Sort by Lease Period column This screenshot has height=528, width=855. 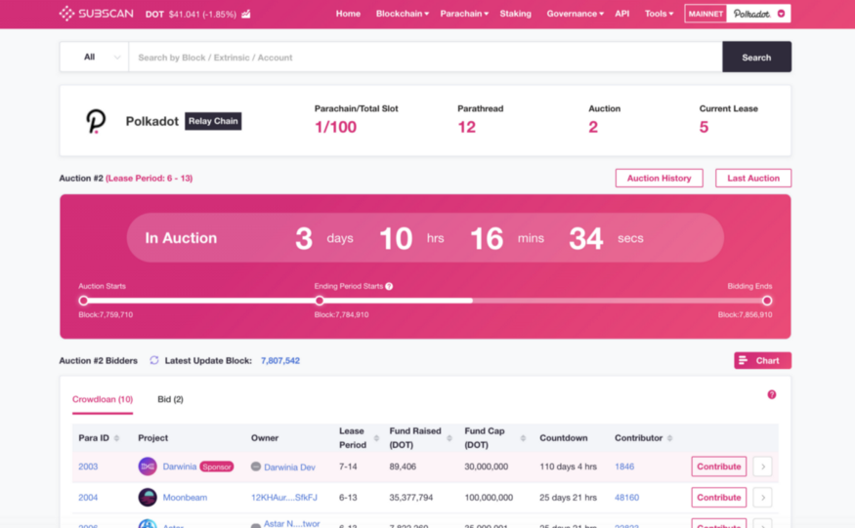(376, 438)
